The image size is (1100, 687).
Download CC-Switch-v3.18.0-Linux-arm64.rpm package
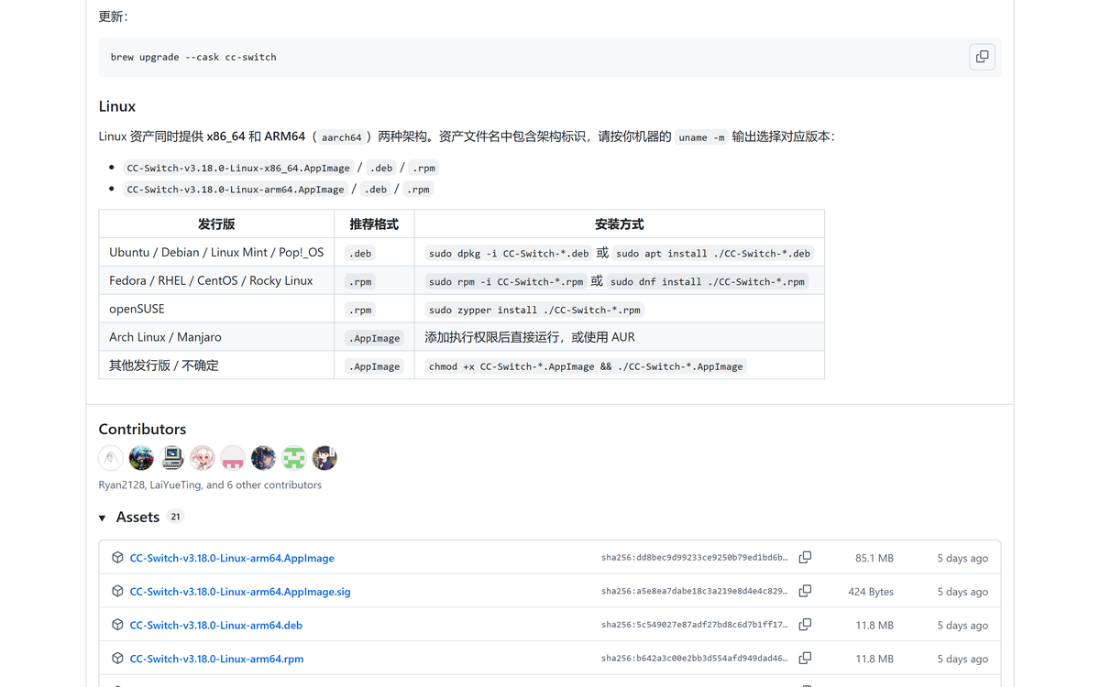coord(216,659)
